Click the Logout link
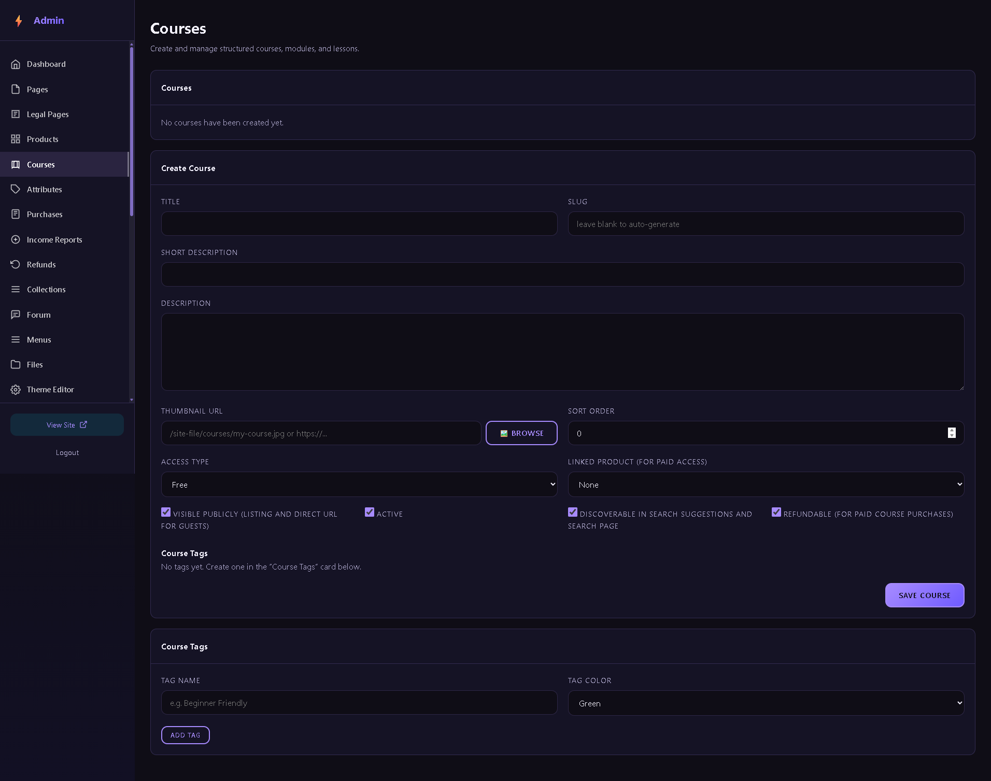This screenshot has height=781, width=991. click(x=67, y=452)
